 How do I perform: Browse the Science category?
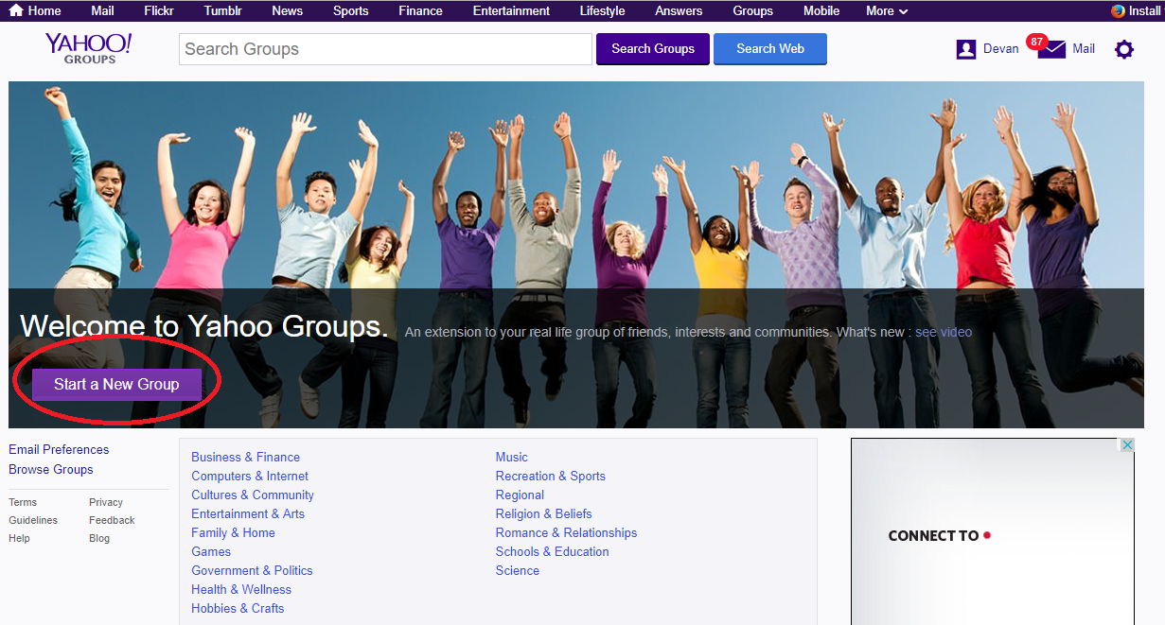coord(518,570)
